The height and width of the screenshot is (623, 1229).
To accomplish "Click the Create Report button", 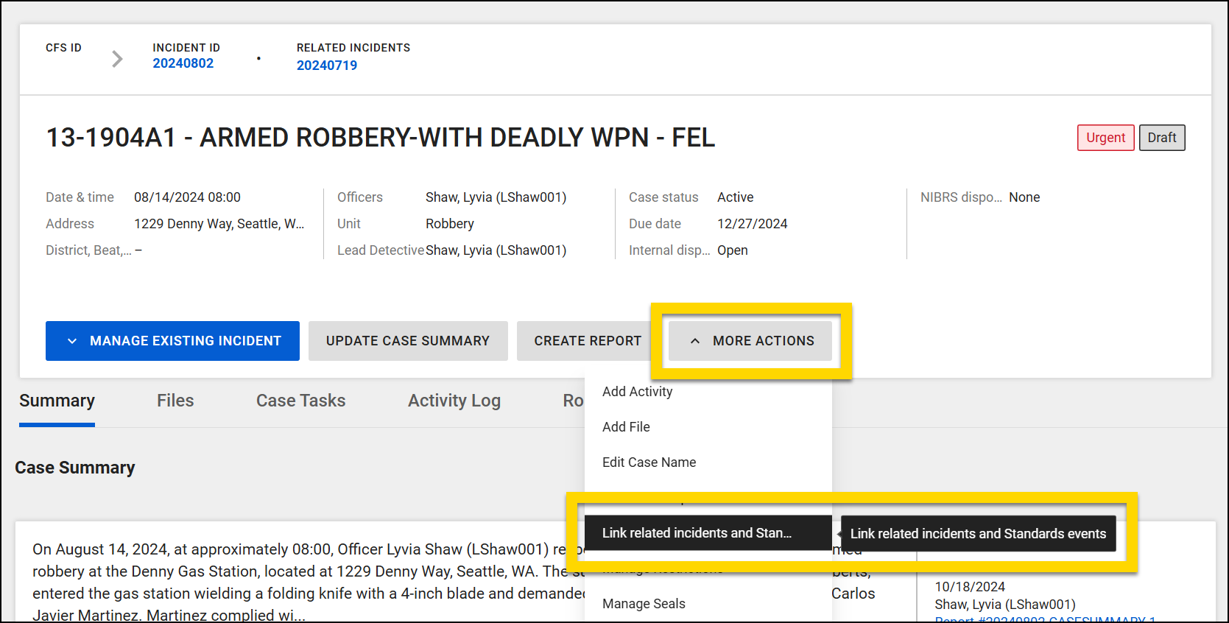I will [x=588, y=341].
